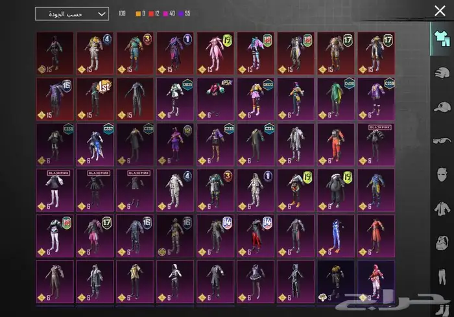Choose the green hooded C2S6 outfit
This screenshot has height=317, width=454.
tap(135, 144)
